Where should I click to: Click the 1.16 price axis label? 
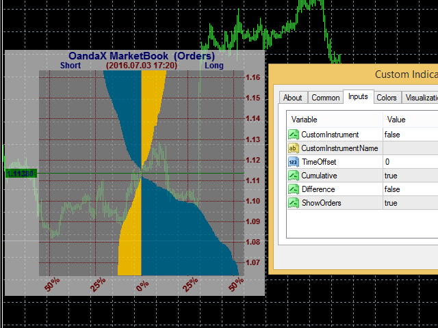253,77
